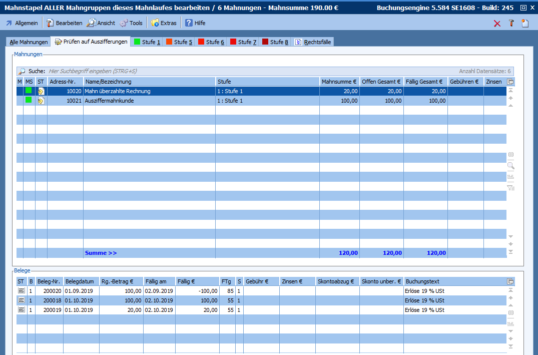Click the new document icon in toolbar
The image size is (538, 355).
pyautogui.click(x=525, y=24)
